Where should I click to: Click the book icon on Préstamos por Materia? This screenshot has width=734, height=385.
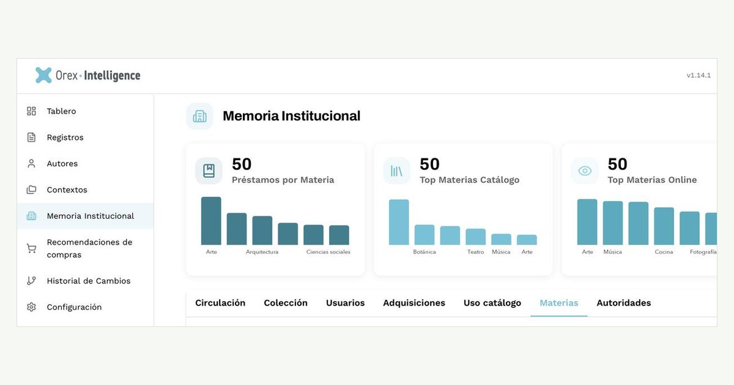[x=209, y=171]
